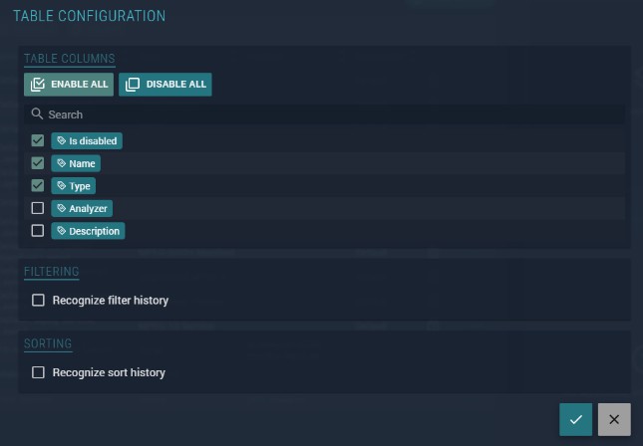Click the Description column tag
The image size is (643, 446).
tap(88, 231)
